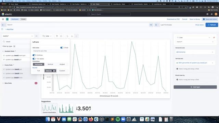Screen dimensions: 219x123
Task: Click the Overwrite axis title field
Action: point(50,51)
